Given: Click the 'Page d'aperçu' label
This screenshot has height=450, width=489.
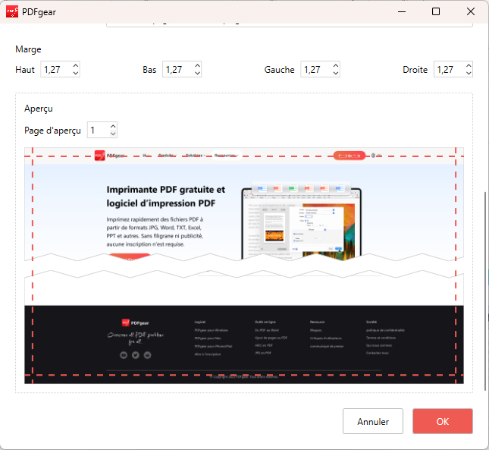Looking at the screenshot, I should [52, 130].
